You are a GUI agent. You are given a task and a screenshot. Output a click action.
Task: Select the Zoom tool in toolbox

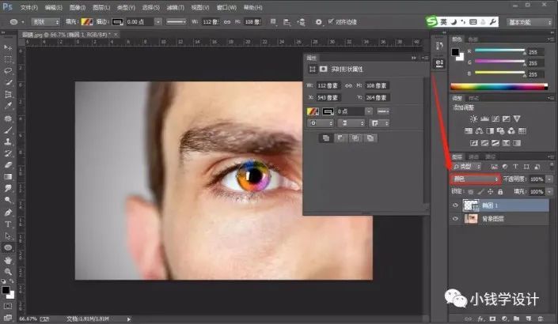click(8, 272)
